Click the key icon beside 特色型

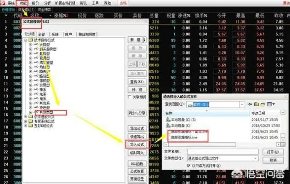coord(36,107)
